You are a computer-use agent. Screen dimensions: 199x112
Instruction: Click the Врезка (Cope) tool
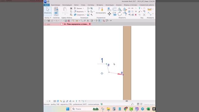pos(78,8)
